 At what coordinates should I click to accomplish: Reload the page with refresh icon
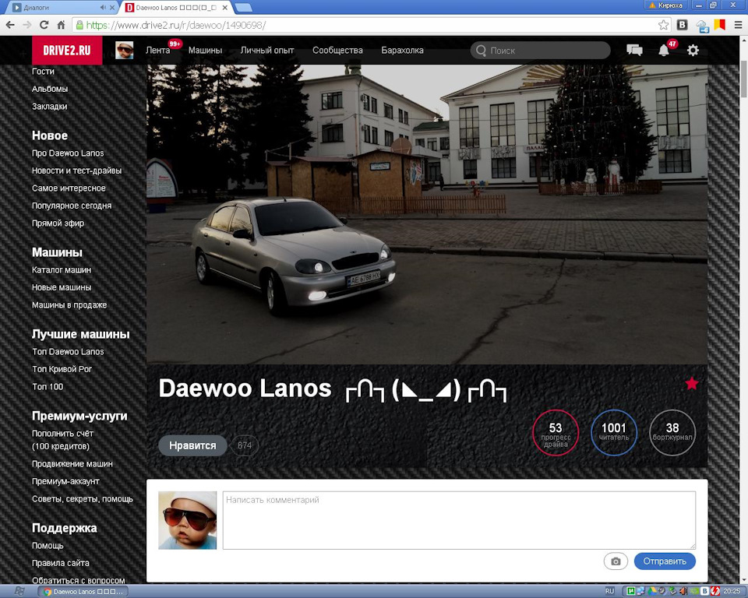pyautogui.click(x=44, y=25)
